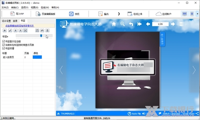Expand the THUMBNAILS panel
200x120 pixels.
[x=66, y=113]
